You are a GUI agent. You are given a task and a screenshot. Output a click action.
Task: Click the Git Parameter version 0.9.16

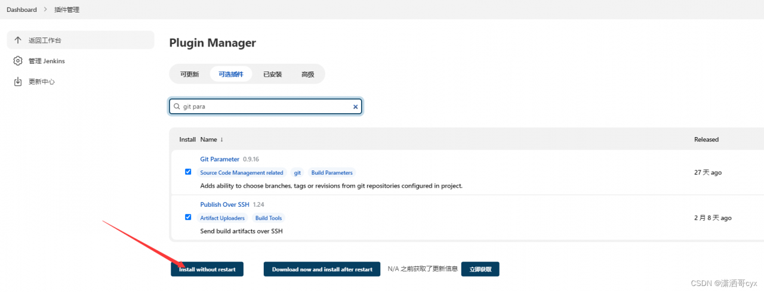[251, 159]
